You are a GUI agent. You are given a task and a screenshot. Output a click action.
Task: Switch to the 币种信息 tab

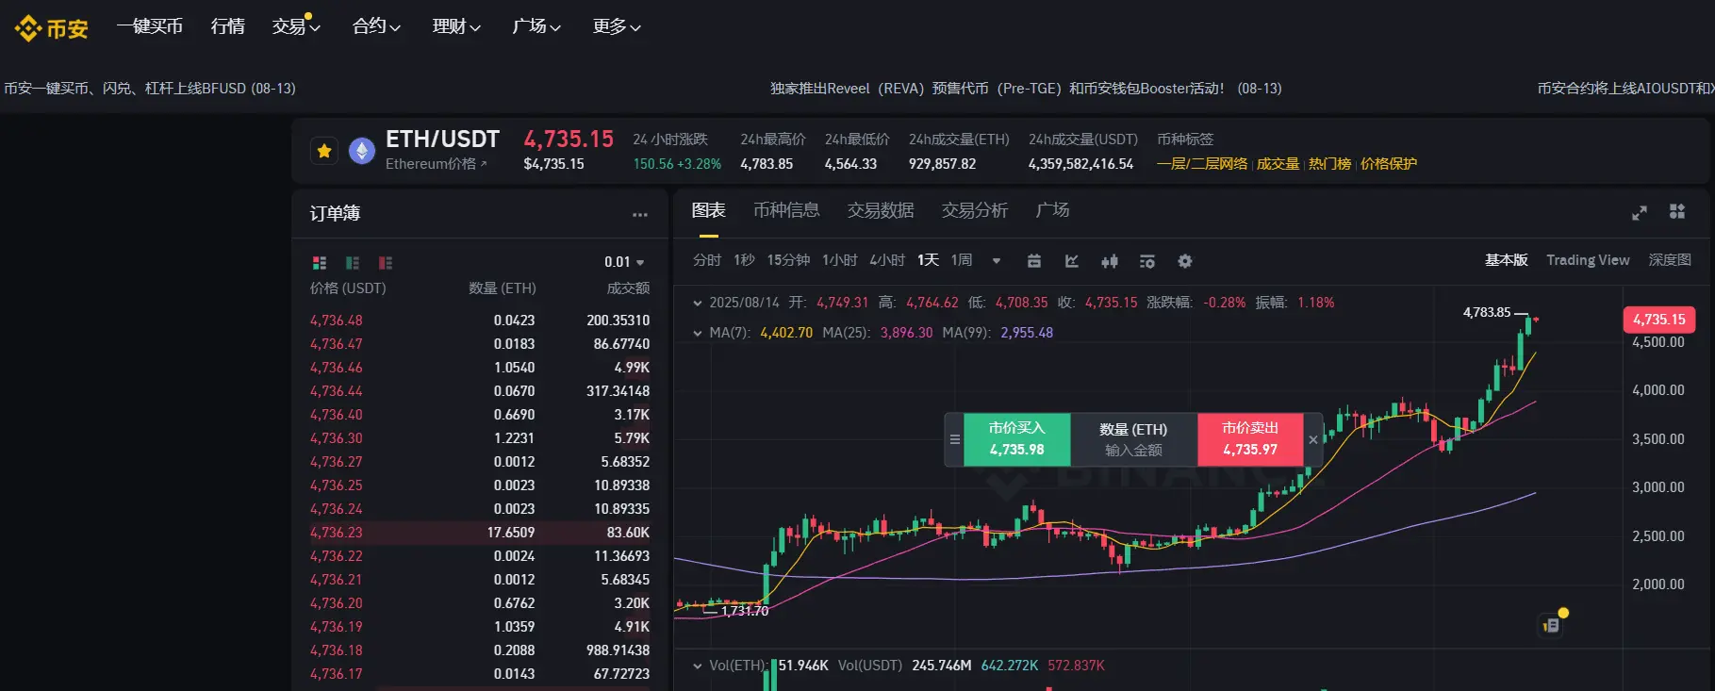pos(786,210)
